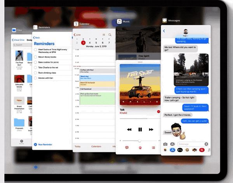Tap red more button beside Talk
The image size is (233, 183).
[158, 111]
